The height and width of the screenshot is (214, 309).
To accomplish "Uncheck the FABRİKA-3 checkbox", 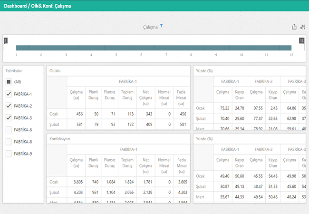I will tap(8, 118).
